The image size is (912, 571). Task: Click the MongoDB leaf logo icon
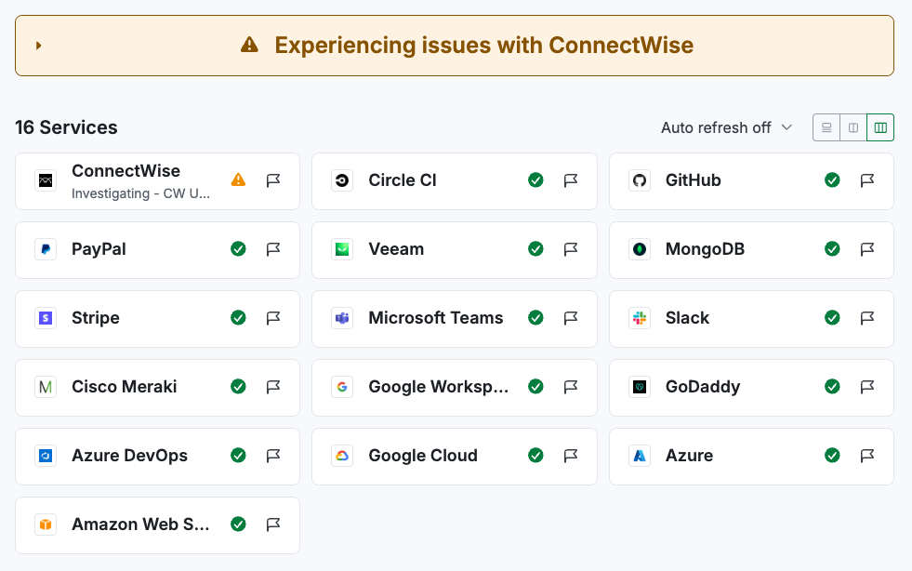640,249
